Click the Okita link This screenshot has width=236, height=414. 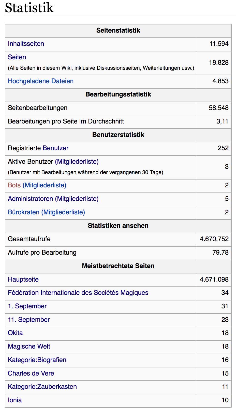(x=15, y=333)
